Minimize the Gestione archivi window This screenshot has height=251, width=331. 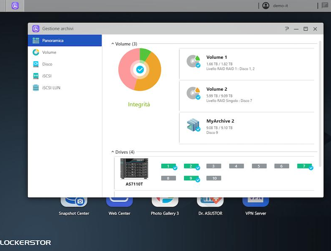pos(296,29)
